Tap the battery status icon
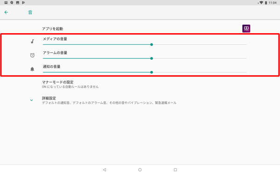Viewport: 280px width, 175px height. point(266,3)
